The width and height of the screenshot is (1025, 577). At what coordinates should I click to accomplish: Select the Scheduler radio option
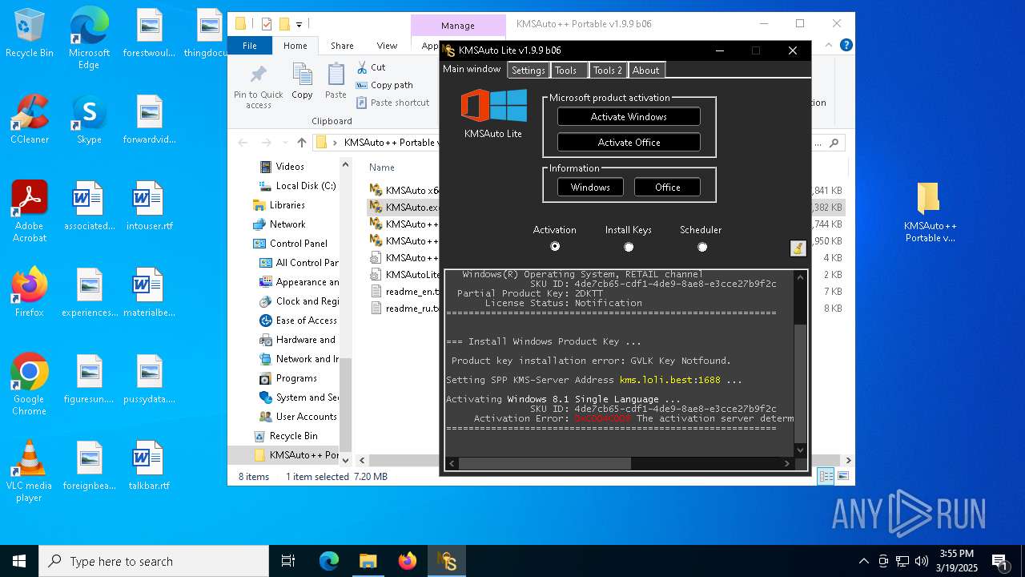[x=702, y=247]
